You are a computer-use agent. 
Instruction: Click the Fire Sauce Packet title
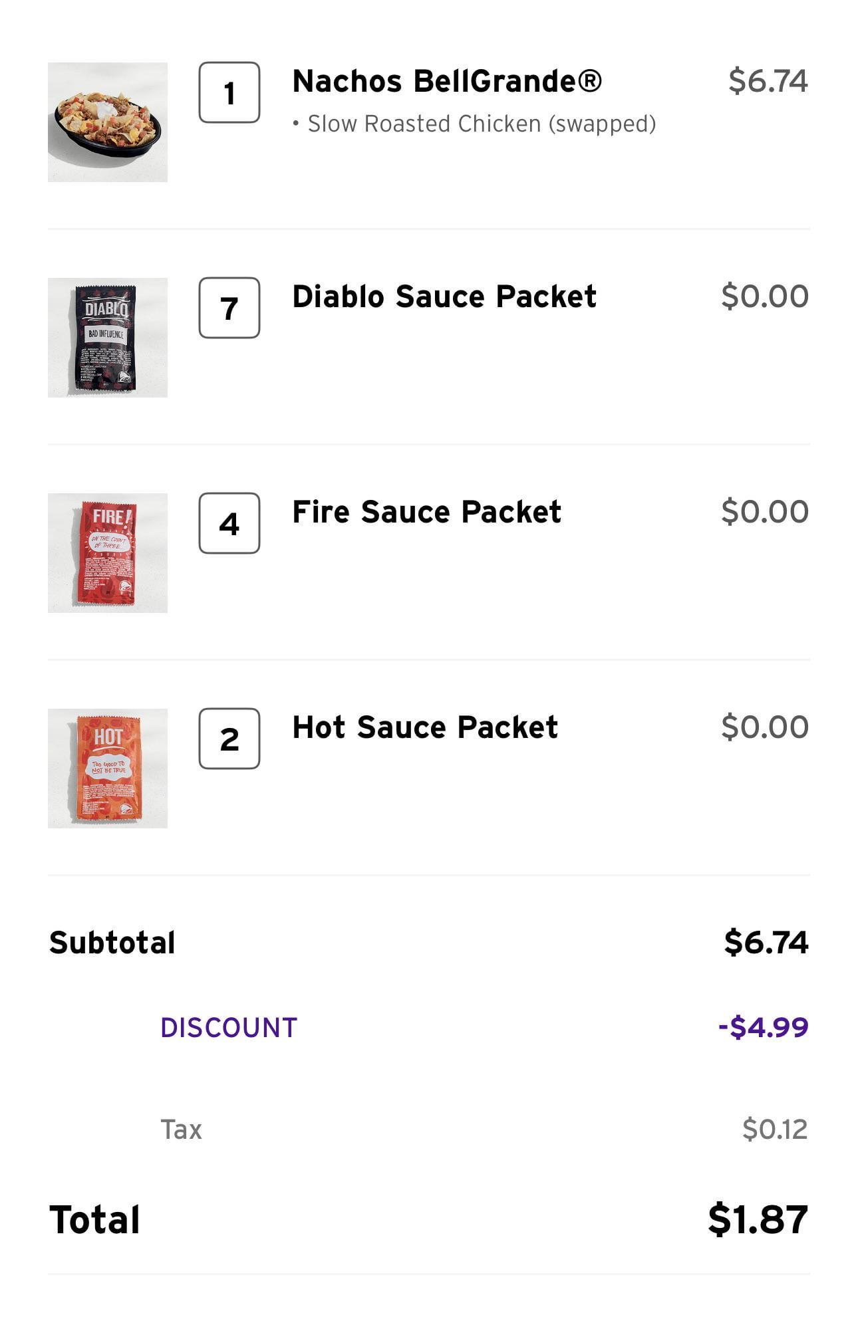click(x=426, y=512)
